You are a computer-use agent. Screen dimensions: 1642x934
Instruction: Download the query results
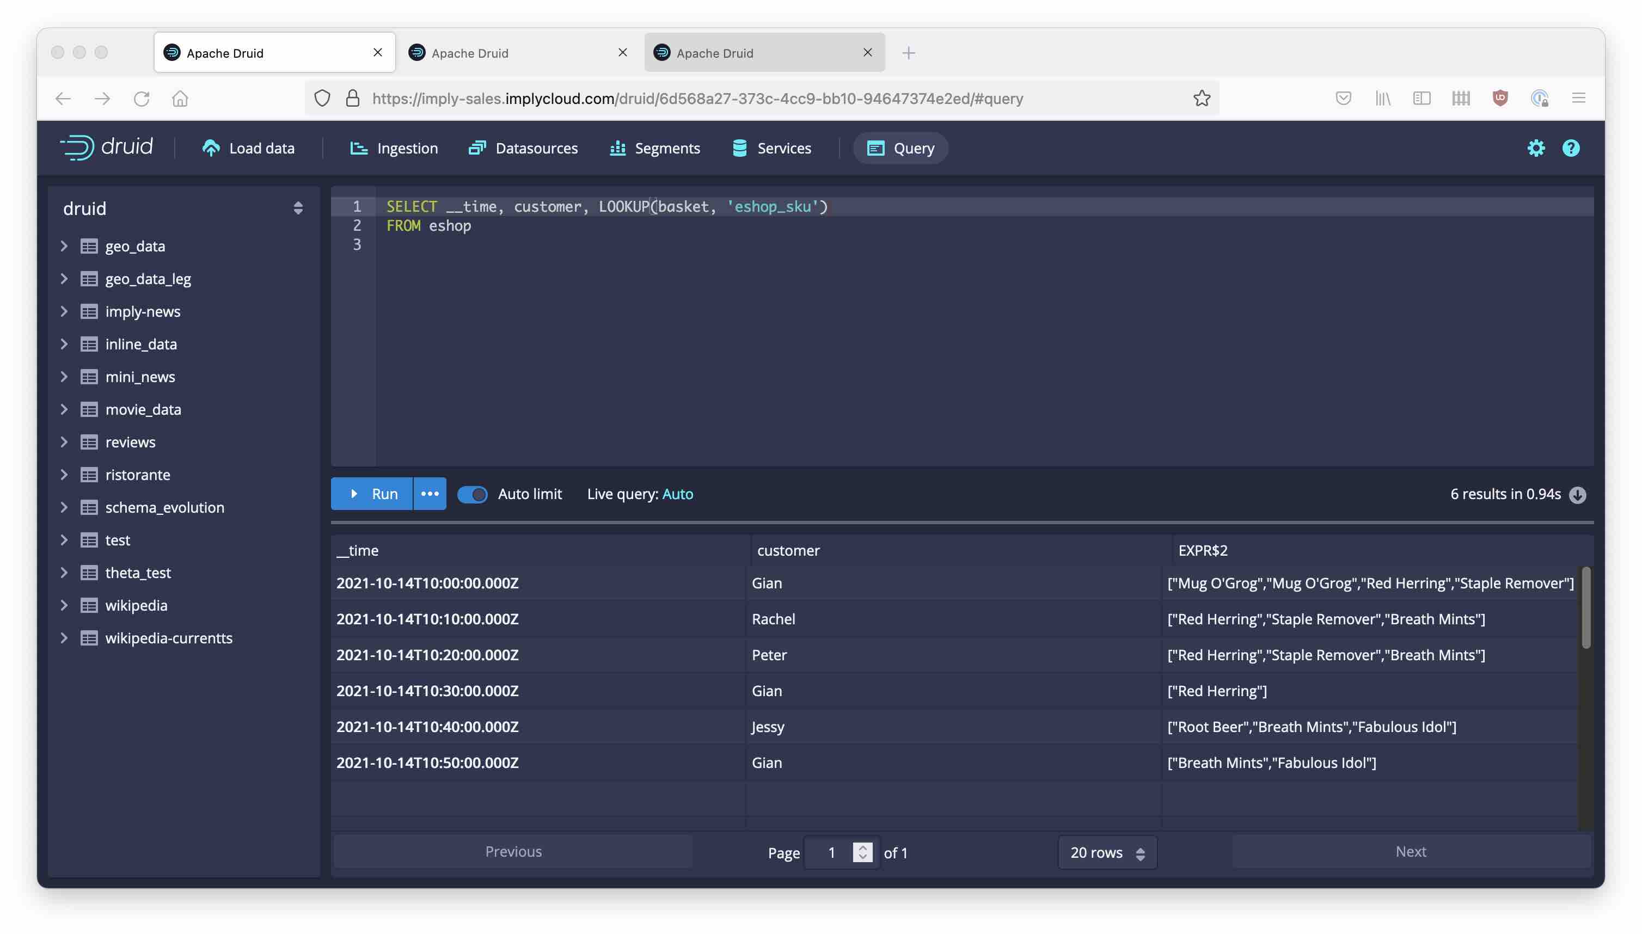click(x=1577, y=494)
